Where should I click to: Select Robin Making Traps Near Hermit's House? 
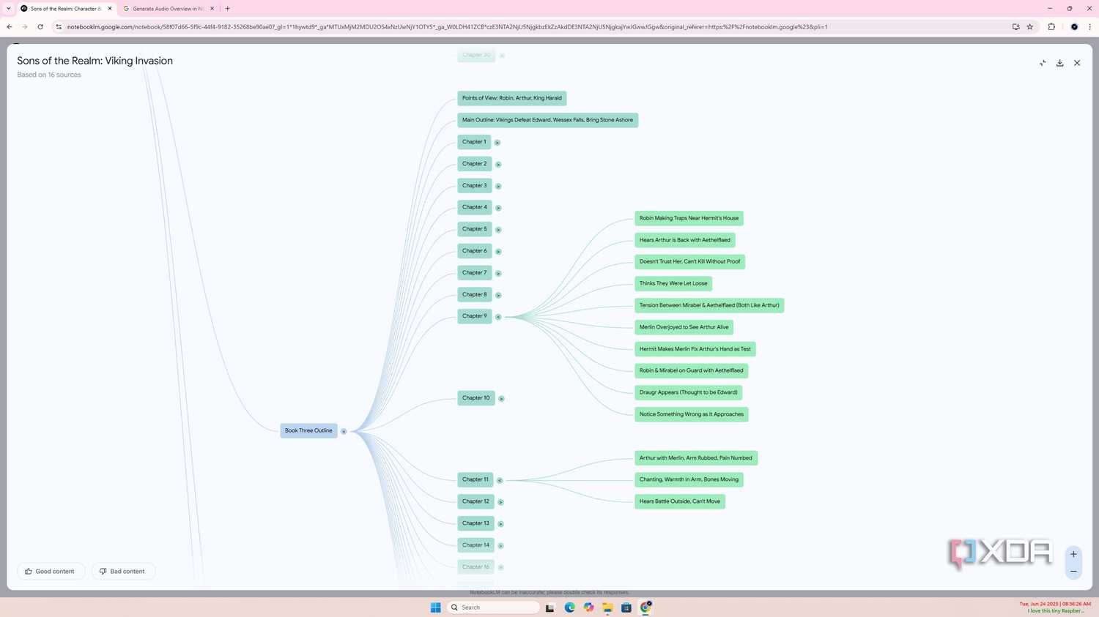689,218
